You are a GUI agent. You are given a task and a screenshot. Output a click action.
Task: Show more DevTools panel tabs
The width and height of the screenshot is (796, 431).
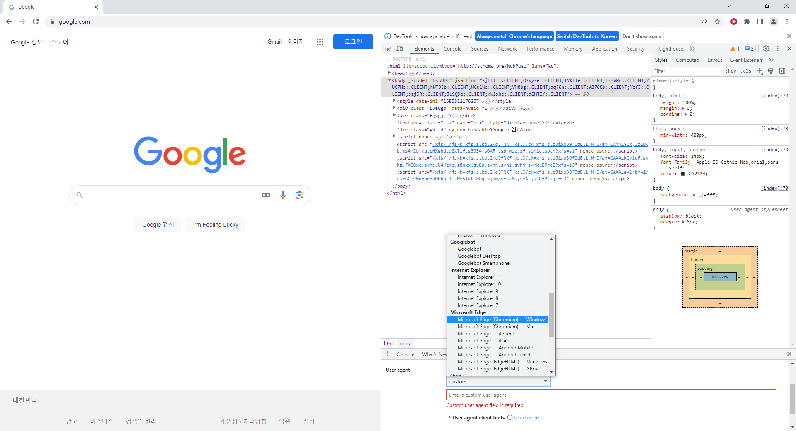[692, 48]
